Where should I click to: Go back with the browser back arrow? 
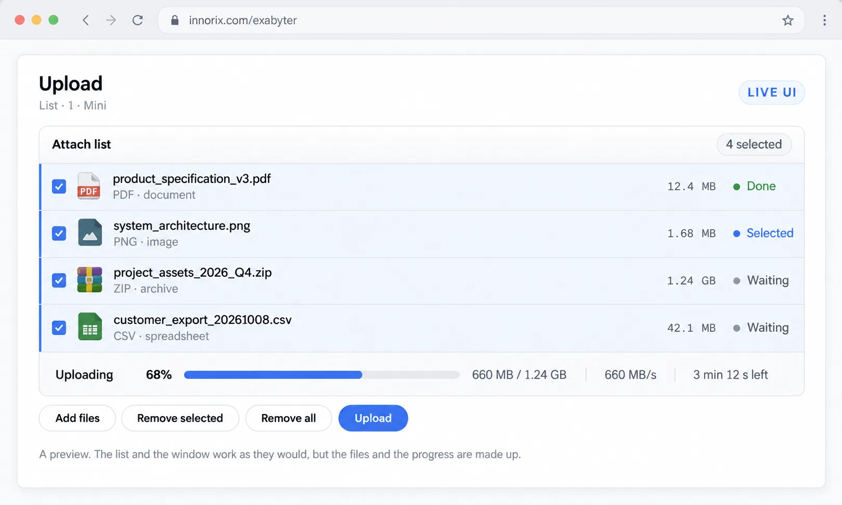click(x=86, y=20)
